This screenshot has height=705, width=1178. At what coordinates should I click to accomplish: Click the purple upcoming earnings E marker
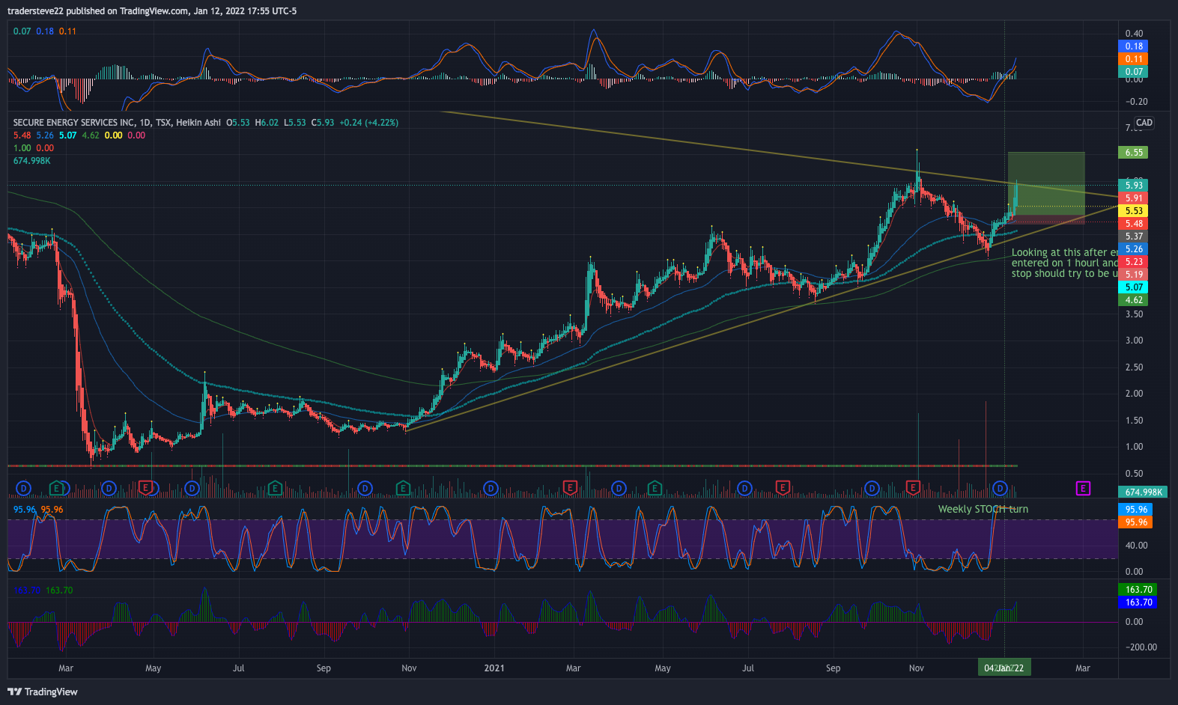pos(1083,489)
